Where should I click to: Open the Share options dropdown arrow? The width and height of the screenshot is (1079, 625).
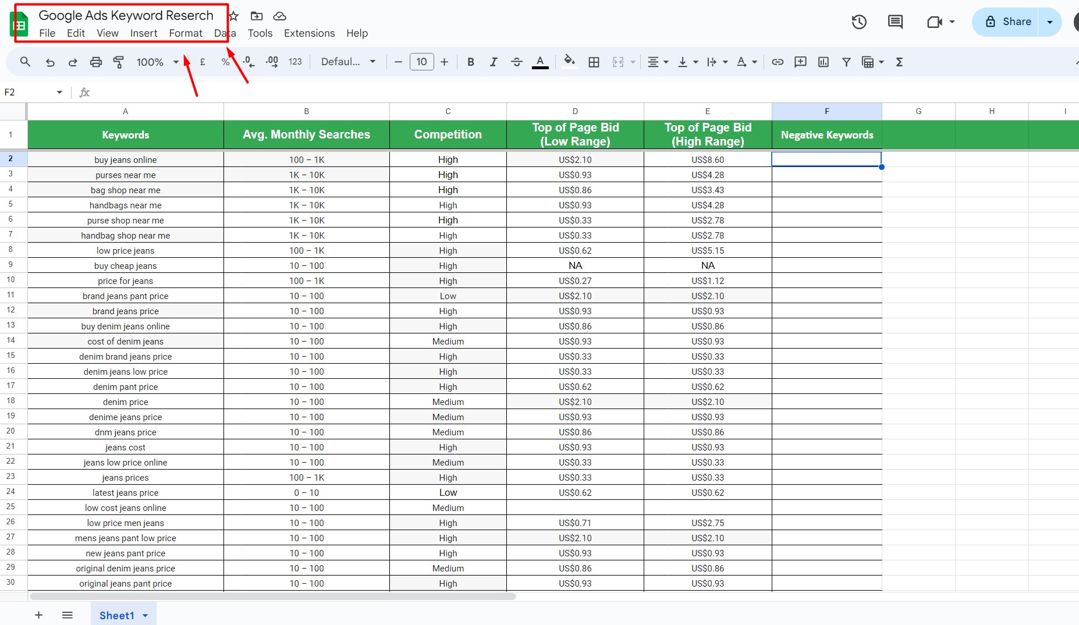point(1050,22)
